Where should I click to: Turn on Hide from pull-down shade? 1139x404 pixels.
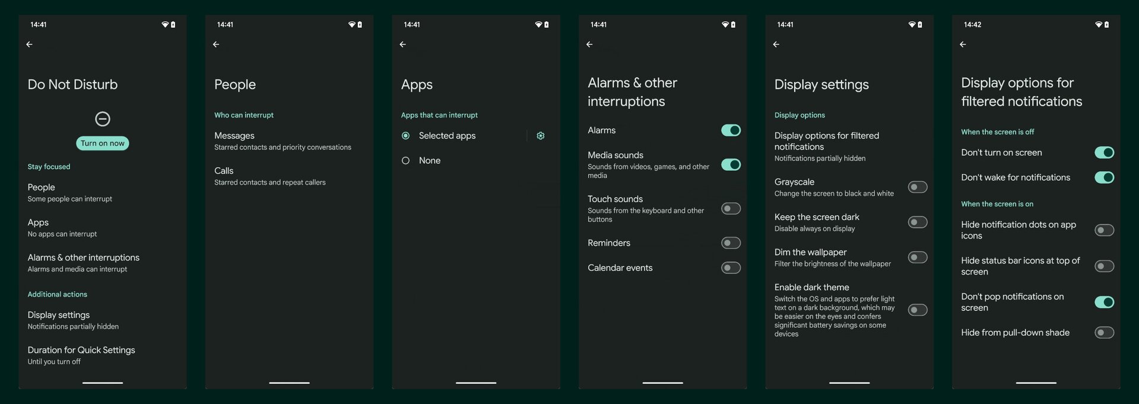point(1104,333)
